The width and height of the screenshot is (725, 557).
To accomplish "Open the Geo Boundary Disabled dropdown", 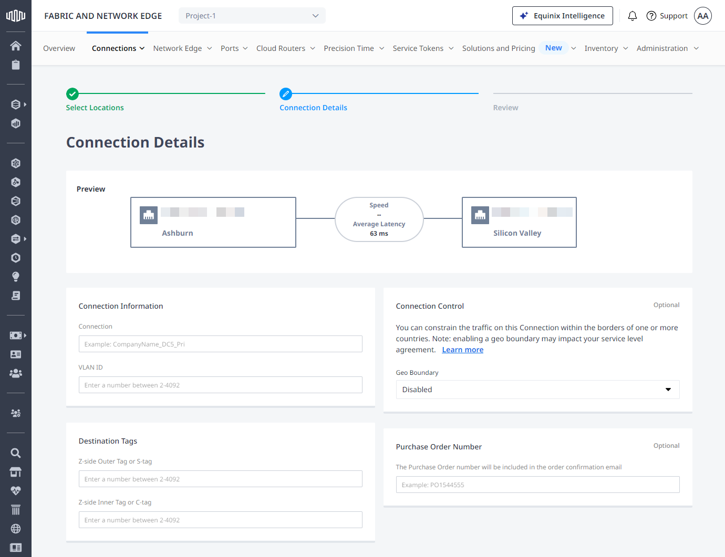I will [537, 390].
